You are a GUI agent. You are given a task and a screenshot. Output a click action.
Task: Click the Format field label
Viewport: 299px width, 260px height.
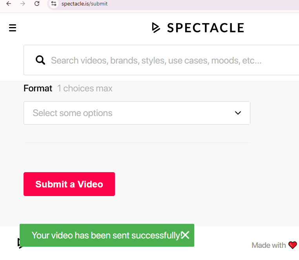(38, 88)
